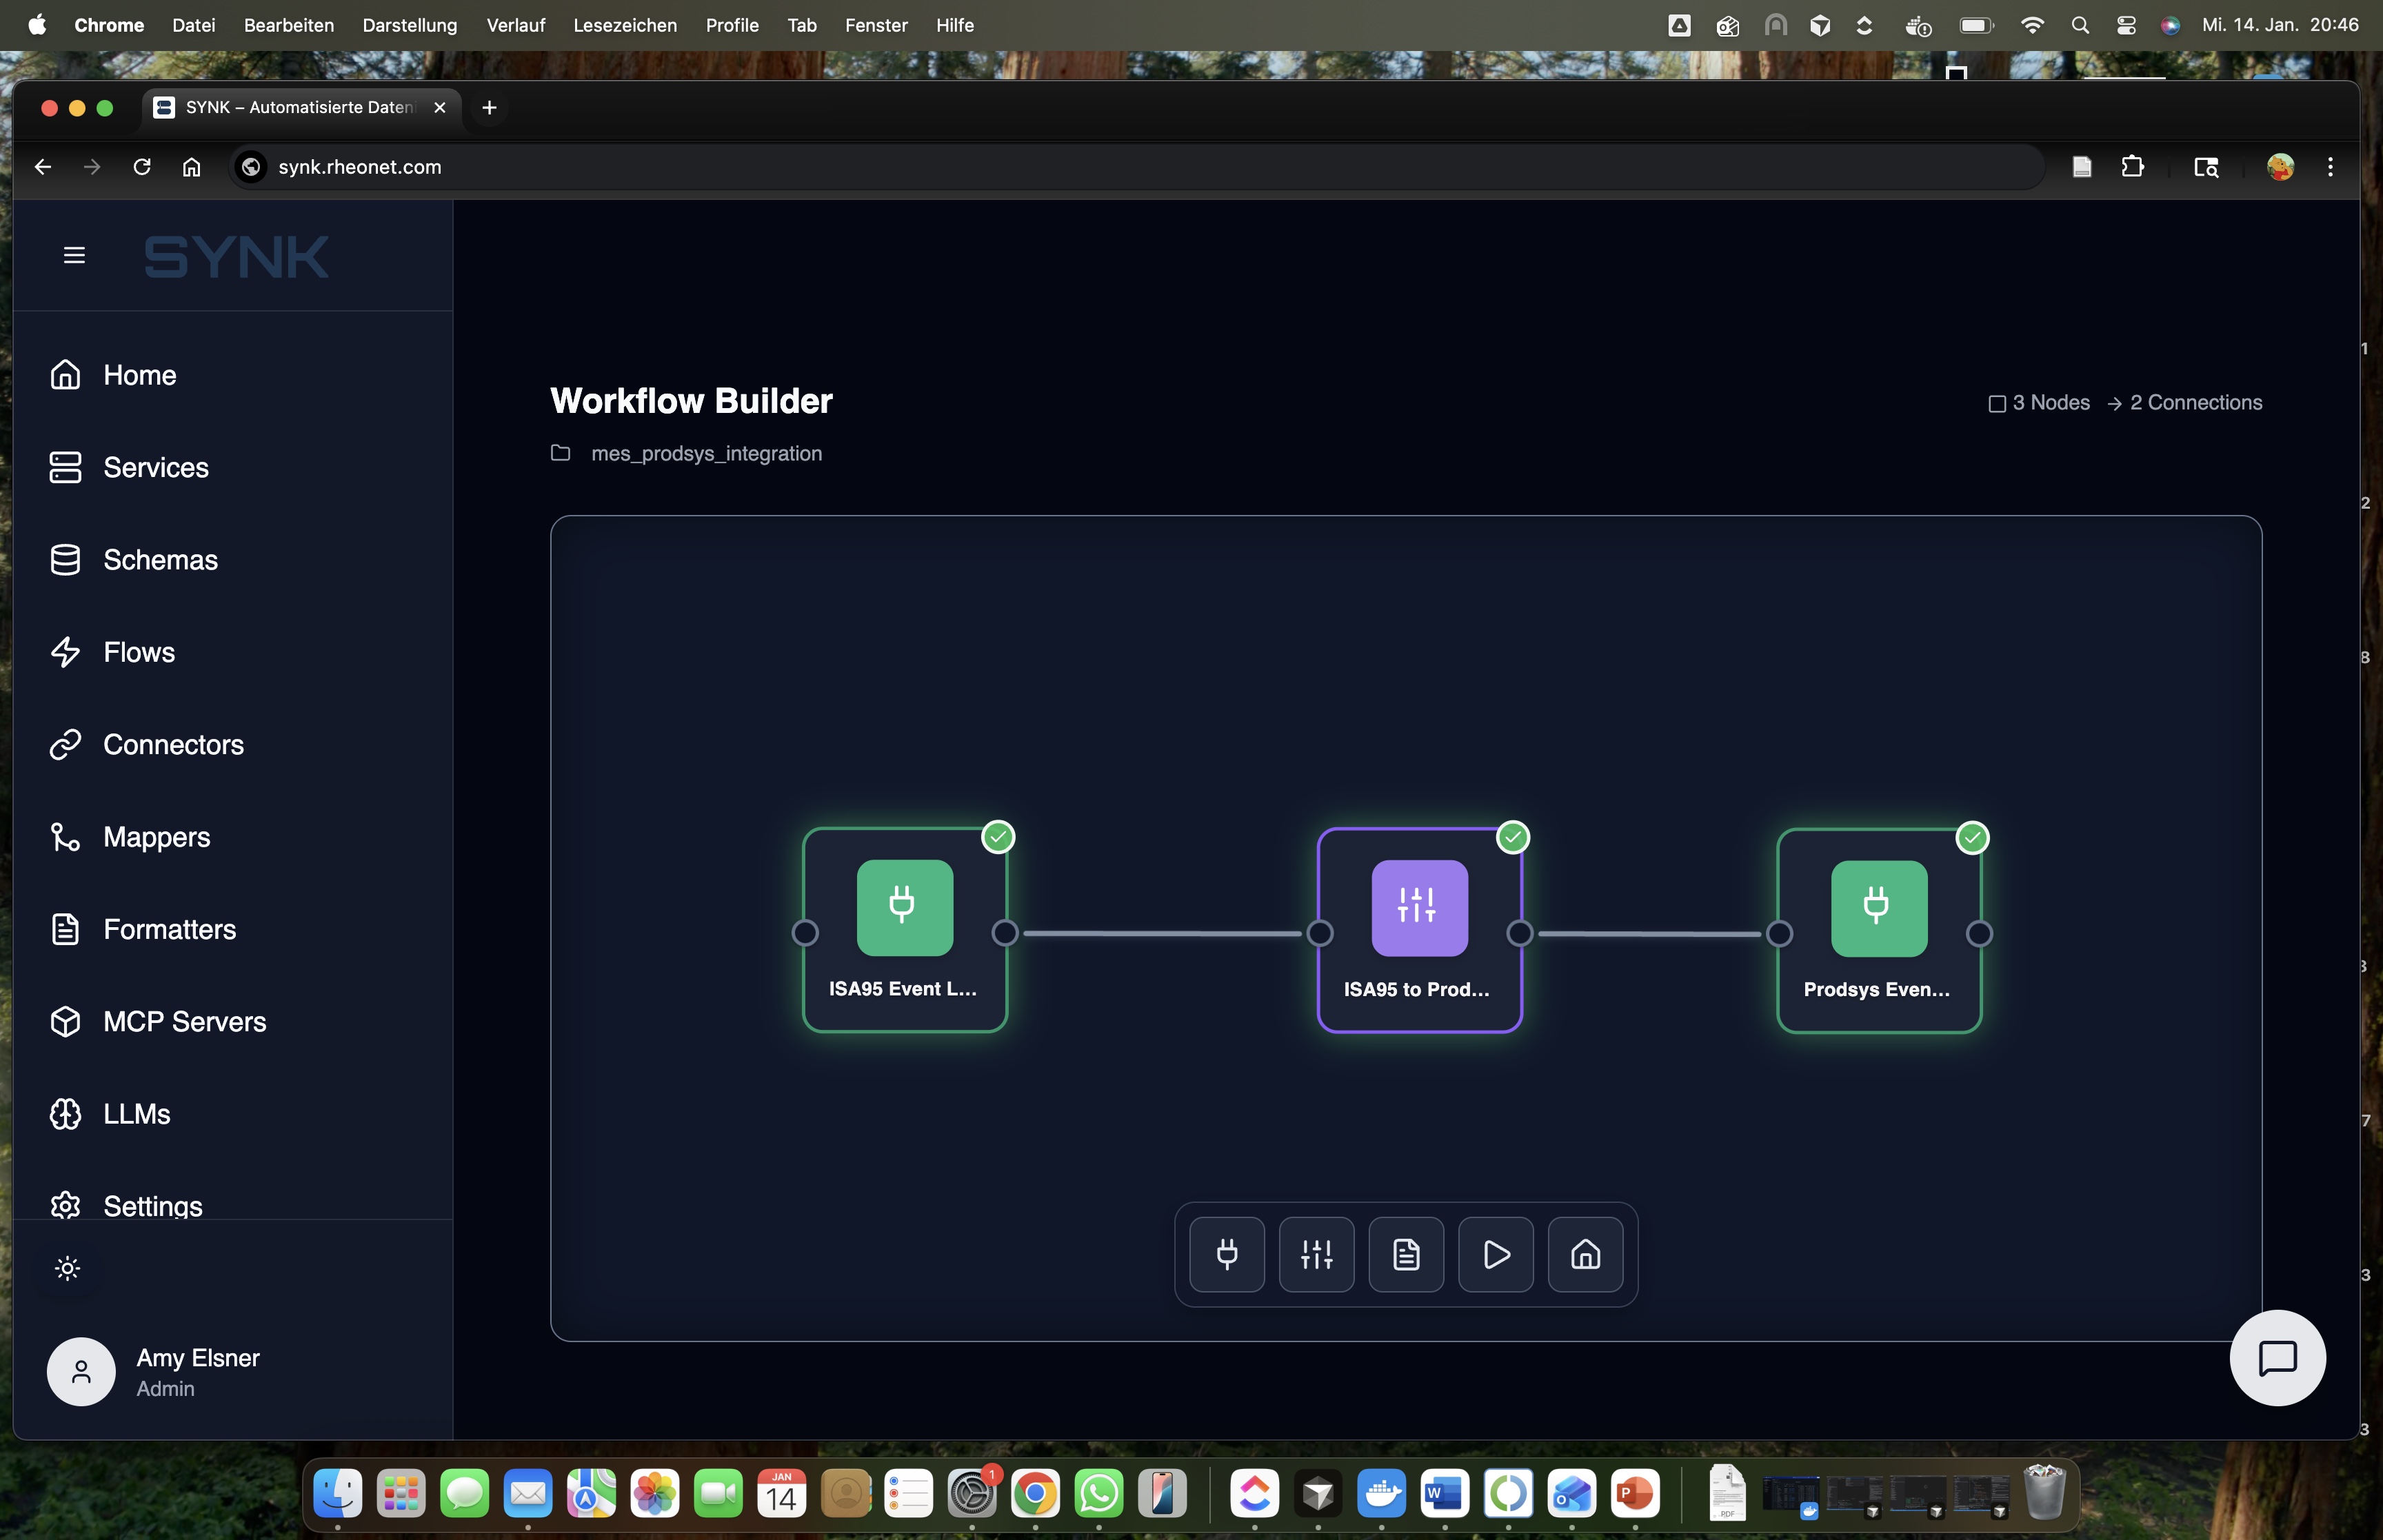Open the Chrome profile avatar menu

[2281, 166]
